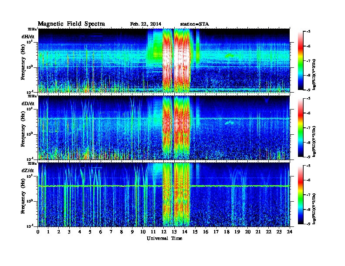Screen dimensions: 345x266
Task: Click the '32Hz' label of the dD/dt panel
Action: pyautogui.click(x=32, y=96)
